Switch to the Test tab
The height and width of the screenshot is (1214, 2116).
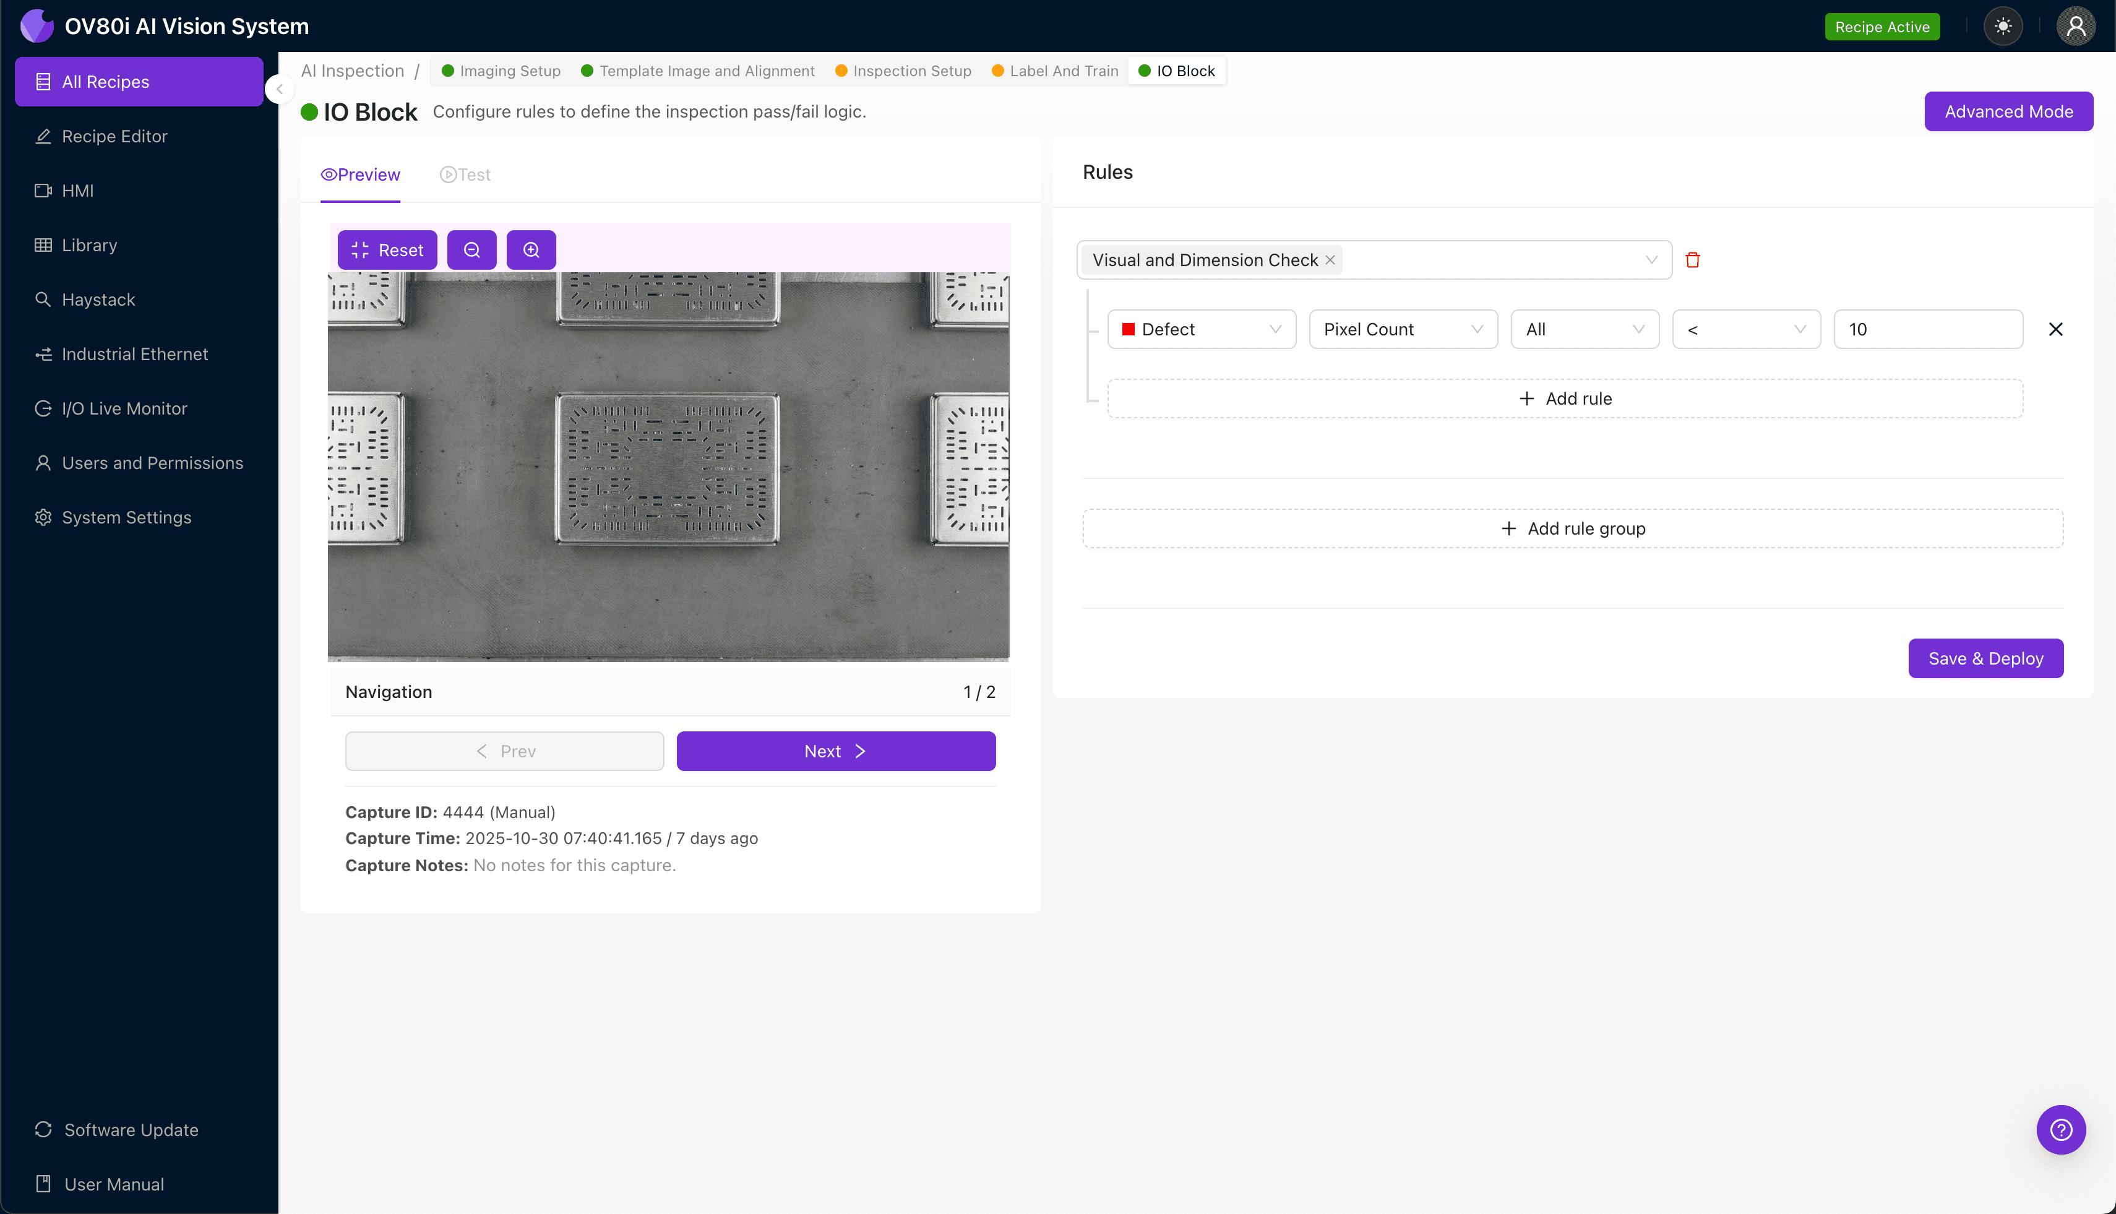point(465,175)
